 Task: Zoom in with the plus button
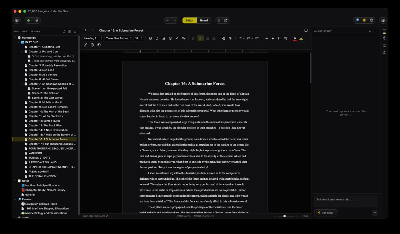coord(298,216)
